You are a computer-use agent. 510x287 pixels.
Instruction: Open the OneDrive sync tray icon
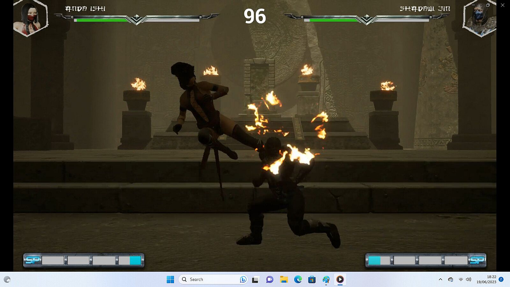tap(450, 279)
